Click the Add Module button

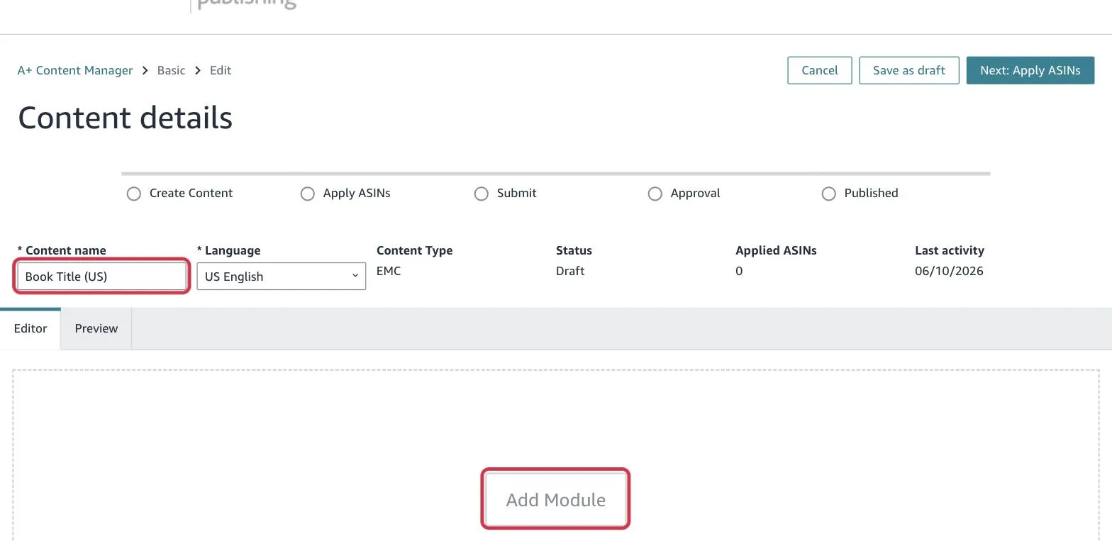point(556,499)
